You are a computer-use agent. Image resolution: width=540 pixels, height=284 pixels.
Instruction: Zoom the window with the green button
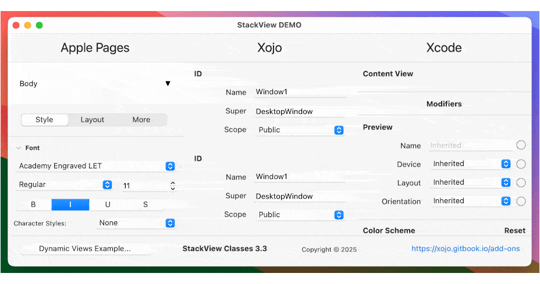[39, 25]
